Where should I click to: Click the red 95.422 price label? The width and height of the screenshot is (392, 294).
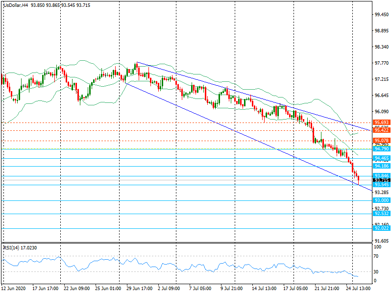click(382, 130)
